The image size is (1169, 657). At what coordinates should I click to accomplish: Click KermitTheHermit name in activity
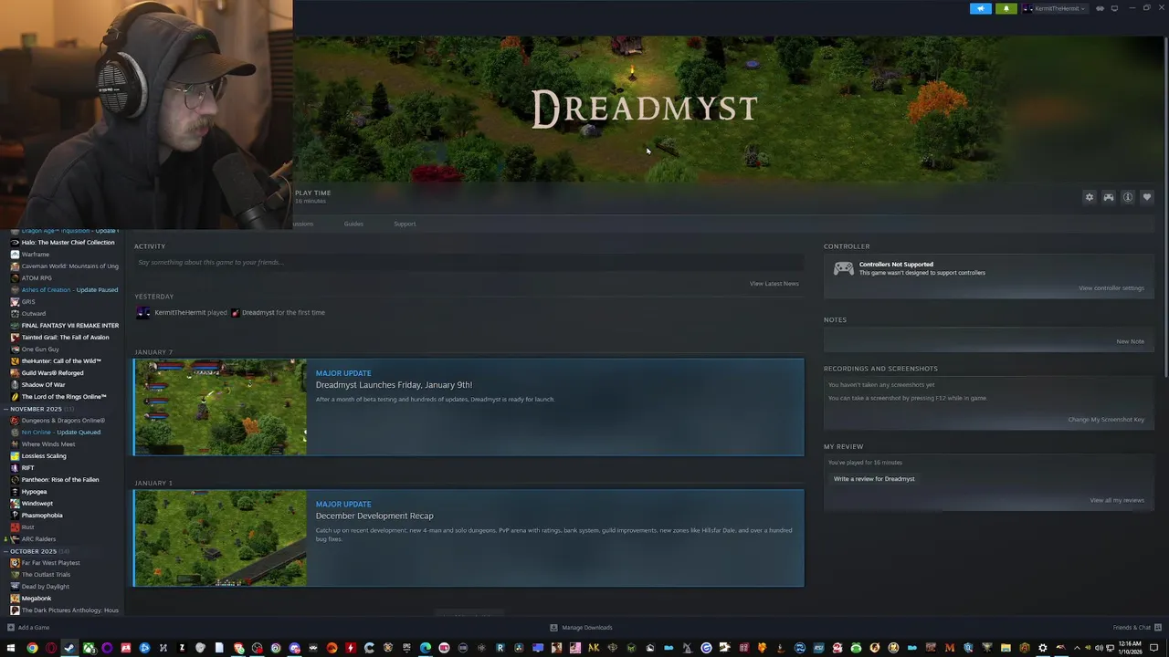180,312
